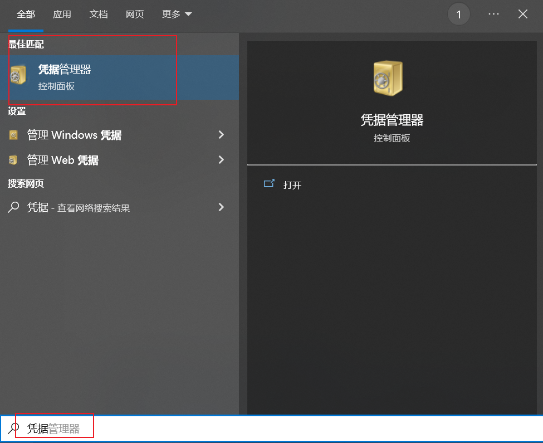This screenshot has width=543, height=443.
Task: Select the 管理 Windows 凭据 setting
Action: pos(120,135)
